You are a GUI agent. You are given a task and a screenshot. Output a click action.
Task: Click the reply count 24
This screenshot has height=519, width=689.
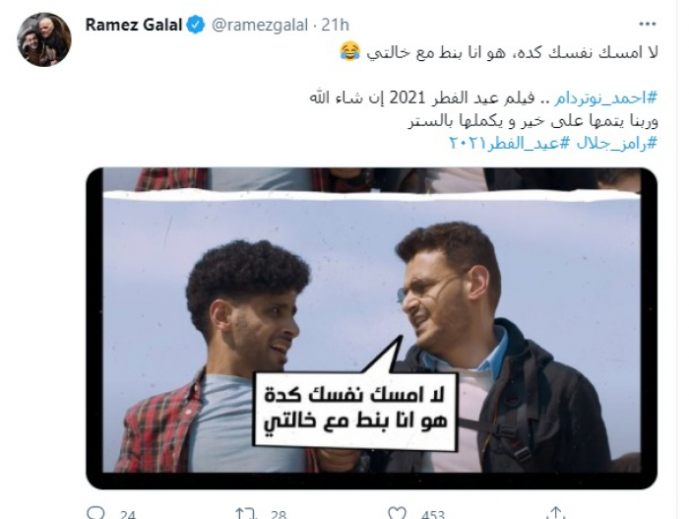[127, 514]
